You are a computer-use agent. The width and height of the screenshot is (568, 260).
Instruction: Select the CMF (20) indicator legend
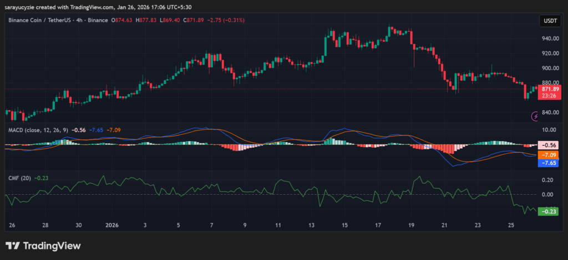point(19,178)
